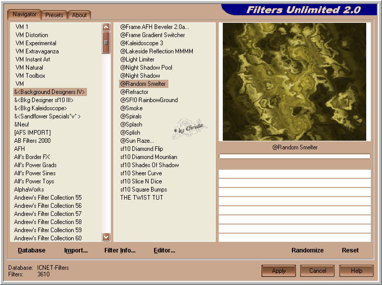Choose @Frame AFH Beveler 2.0a... filter
The height and width of the screenshot is (285, 382).
click(x=155, y=27)
